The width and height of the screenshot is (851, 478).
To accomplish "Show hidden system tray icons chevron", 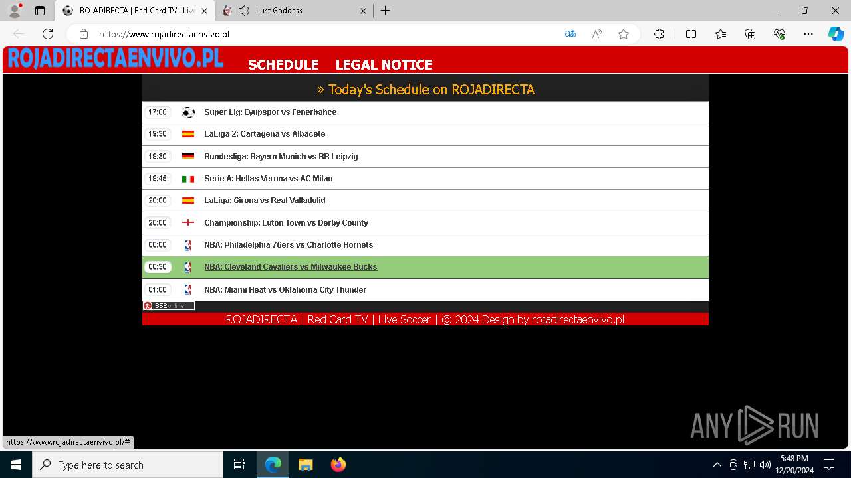I will click(x=717, y=465).
